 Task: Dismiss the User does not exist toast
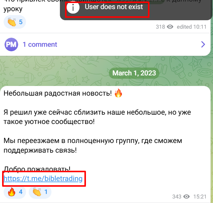136,9
